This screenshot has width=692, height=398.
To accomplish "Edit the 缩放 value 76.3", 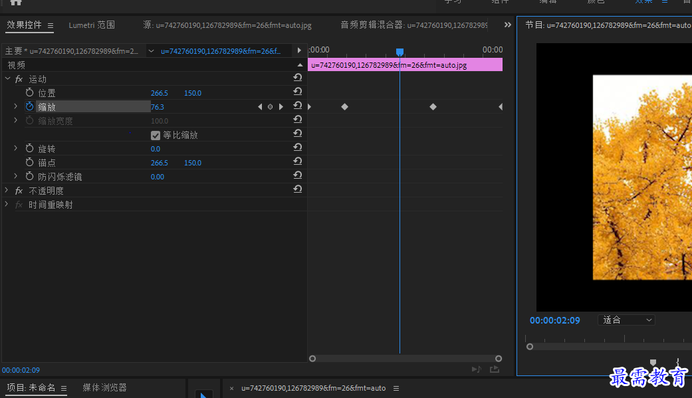I will [158, 107].
